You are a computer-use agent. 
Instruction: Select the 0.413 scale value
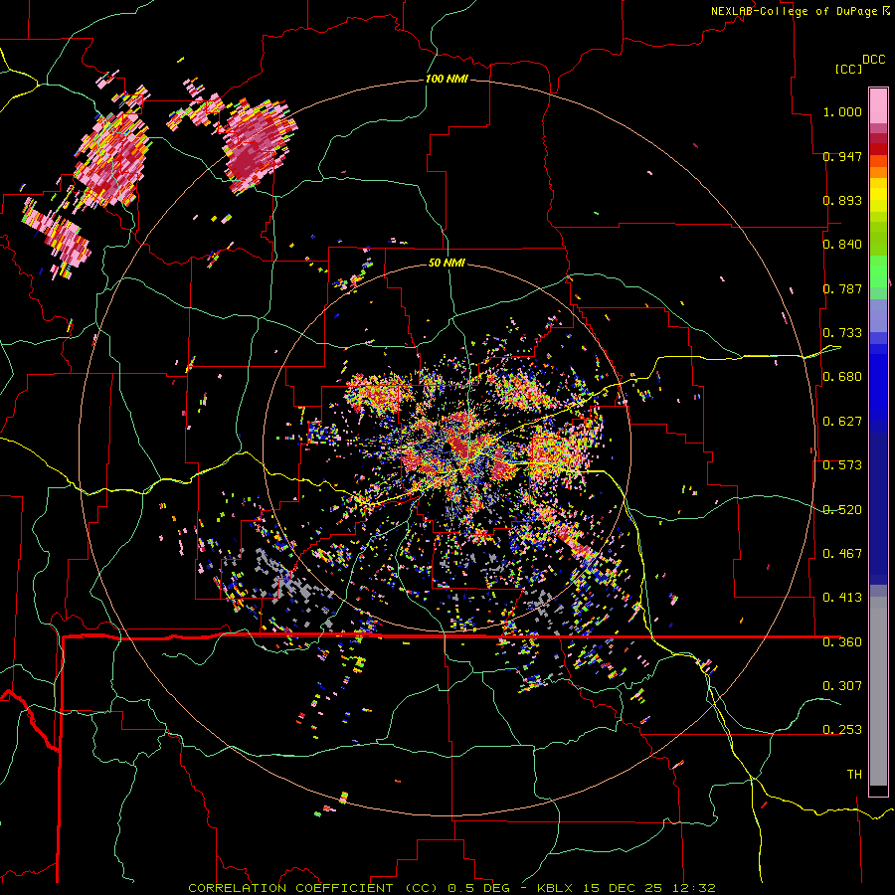[x=842, y=598]
